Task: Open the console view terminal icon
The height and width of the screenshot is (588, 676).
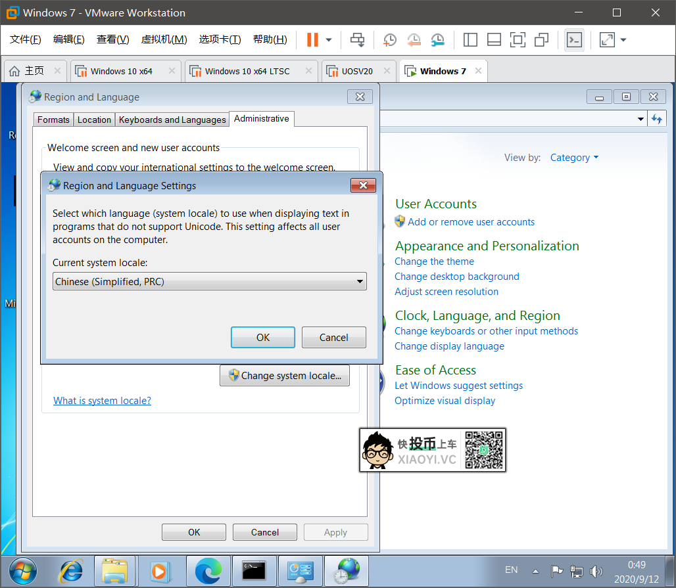Action: 574,40
